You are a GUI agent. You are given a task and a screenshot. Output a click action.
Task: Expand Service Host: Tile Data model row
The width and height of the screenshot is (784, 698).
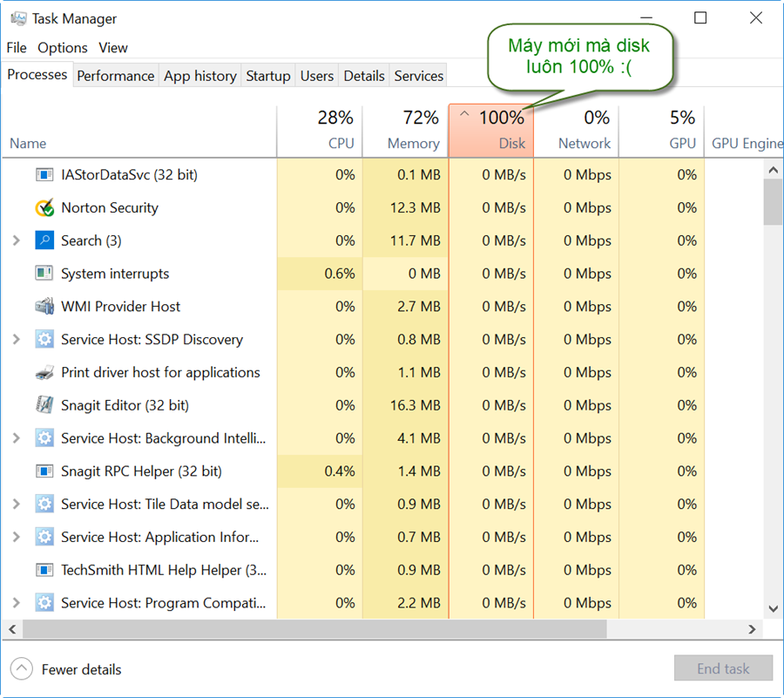point(16,504)
